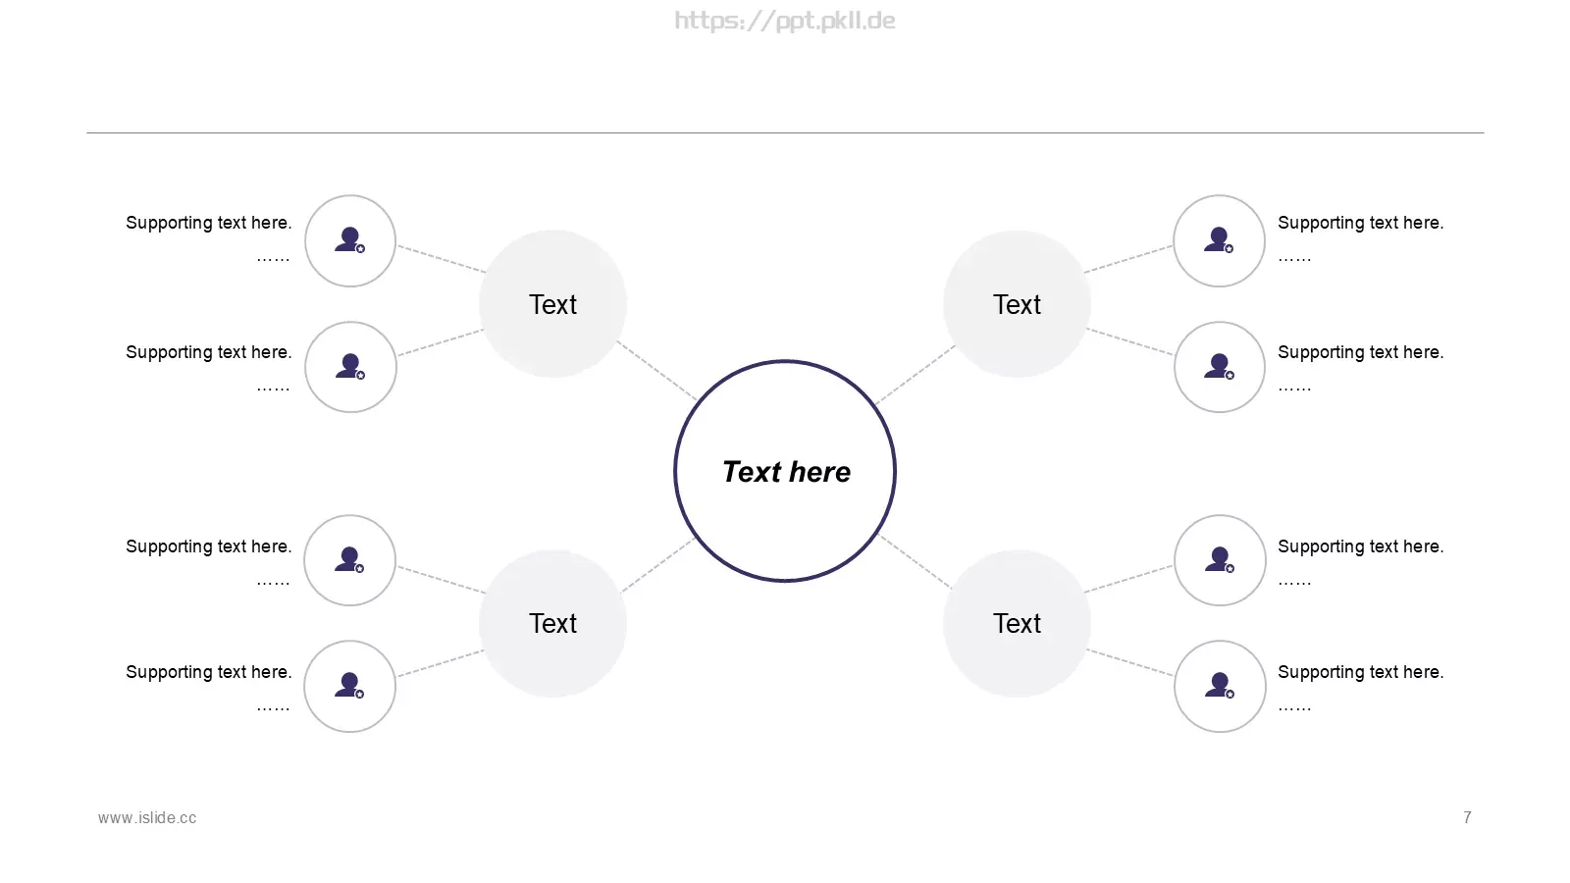The height and width of the screenshot is (883, 1570).
Task: Select the lower-right gray 'Text' circle
Action: pos(1017,623)
